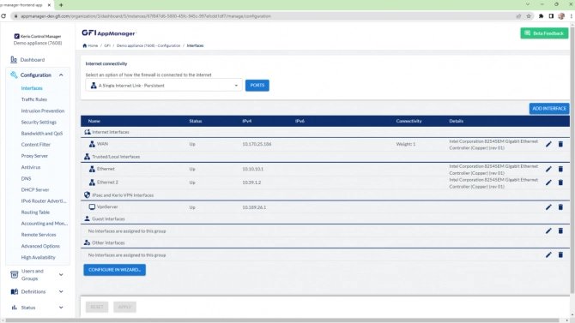Collapse the Configuration menu section
Screen dimensions: 575x323
coord(61,75)
